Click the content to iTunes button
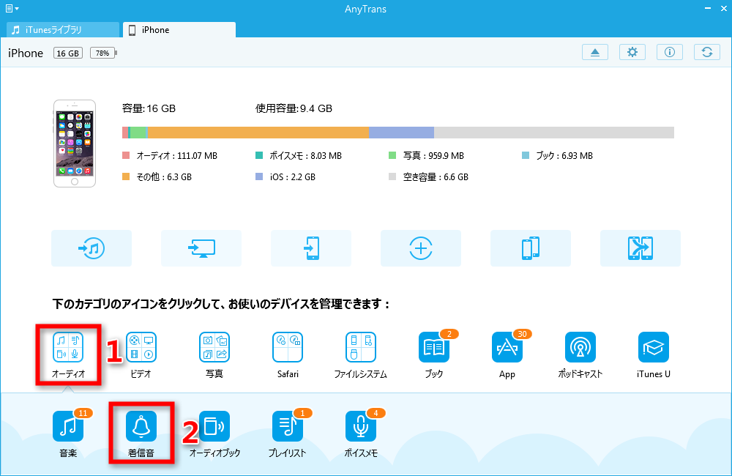Screen dimensions: 732x476 coord(91,248)
